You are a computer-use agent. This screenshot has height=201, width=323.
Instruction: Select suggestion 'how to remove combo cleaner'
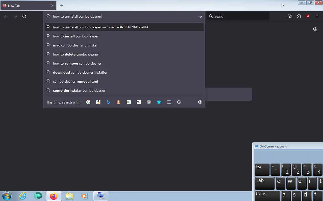coord(124,63)
